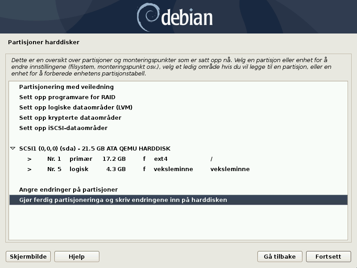Click Fortsett to continue installation
This screenshot has height=268, width=357.
click(x=328, y=256)
